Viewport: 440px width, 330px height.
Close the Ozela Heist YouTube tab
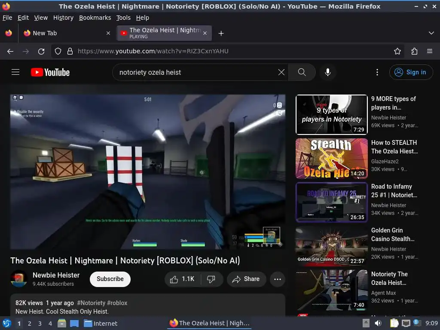tap(205, 33)
